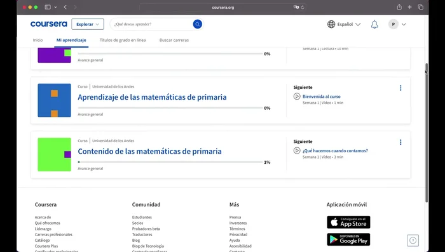Open a new tab with plus icon
The image size is (445, 252).
pos(409,7)
